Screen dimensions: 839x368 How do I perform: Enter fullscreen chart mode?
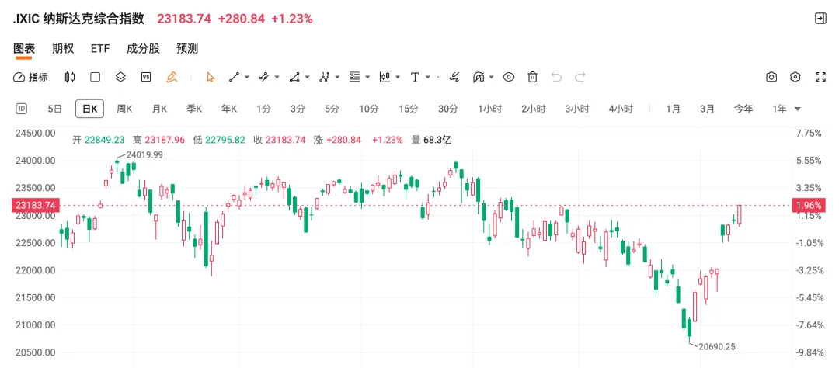pos(820,77)
